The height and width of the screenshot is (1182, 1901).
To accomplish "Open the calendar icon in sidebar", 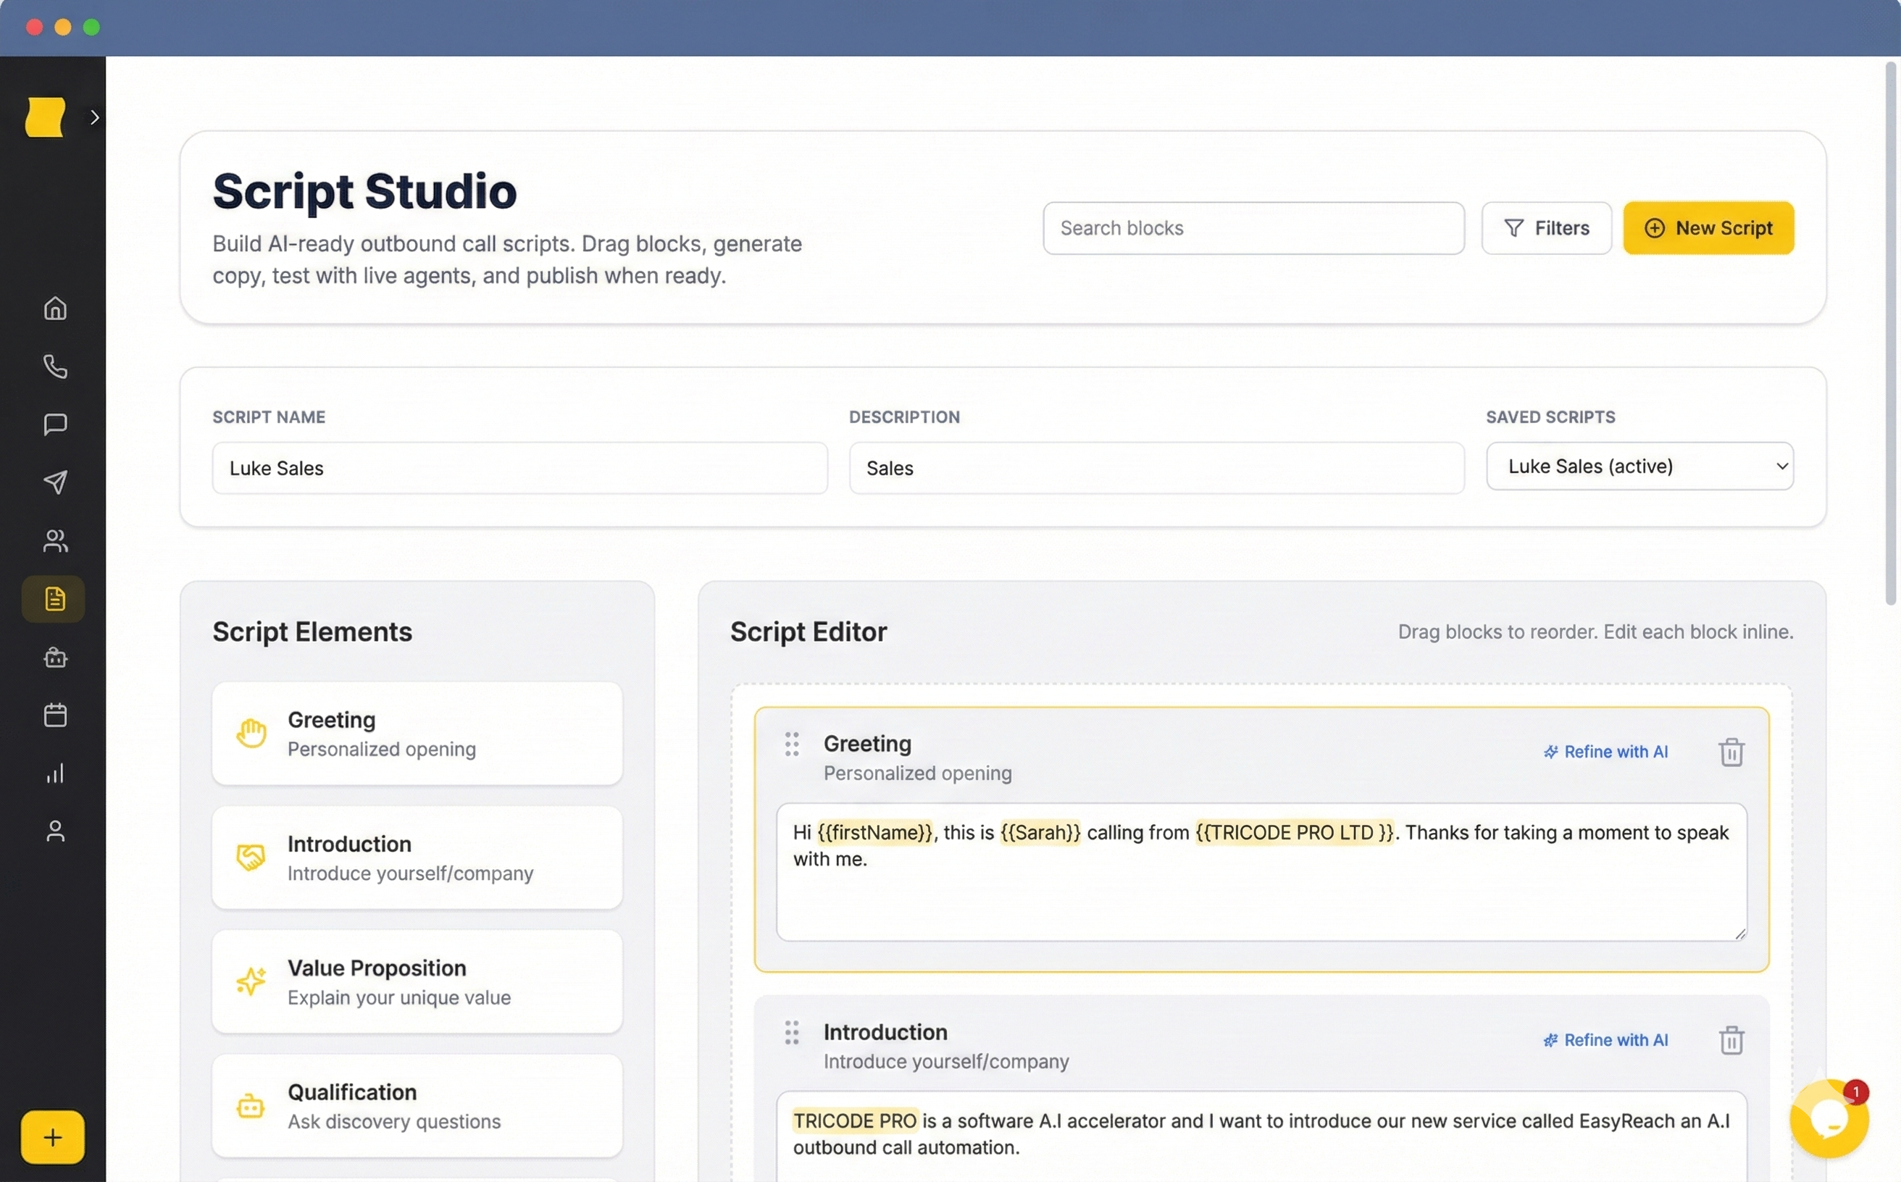I will pos(54,715).
